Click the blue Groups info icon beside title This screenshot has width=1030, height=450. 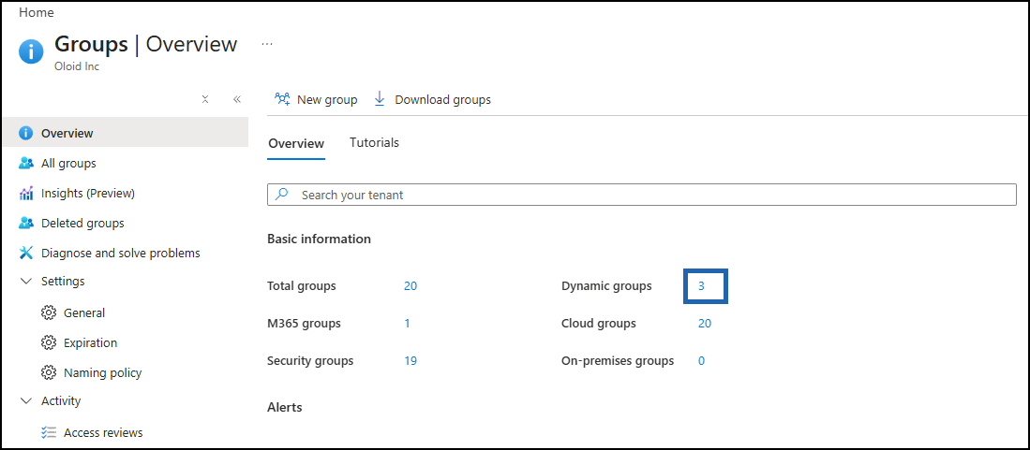pos(32,51)
